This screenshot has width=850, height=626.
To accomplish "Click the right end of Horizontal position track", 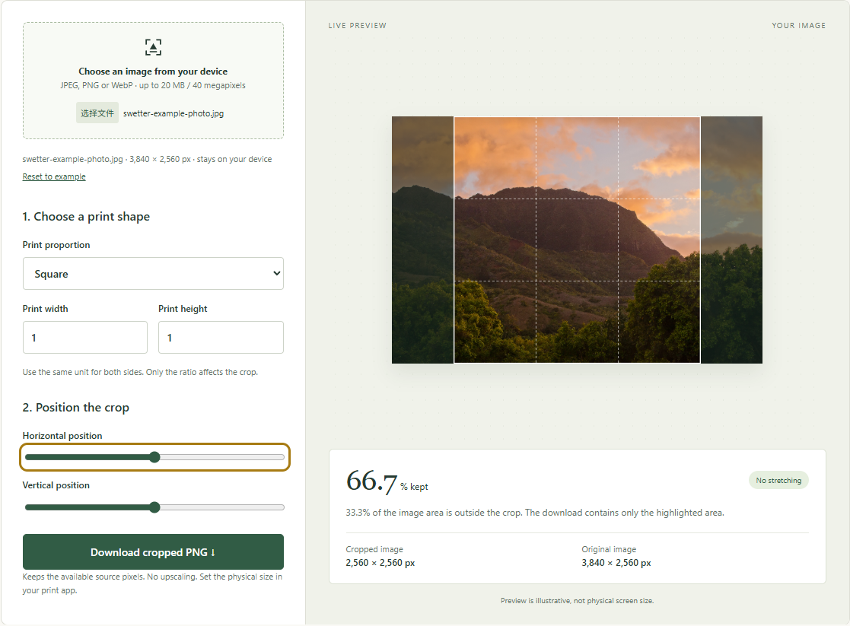I will (281, 457).
